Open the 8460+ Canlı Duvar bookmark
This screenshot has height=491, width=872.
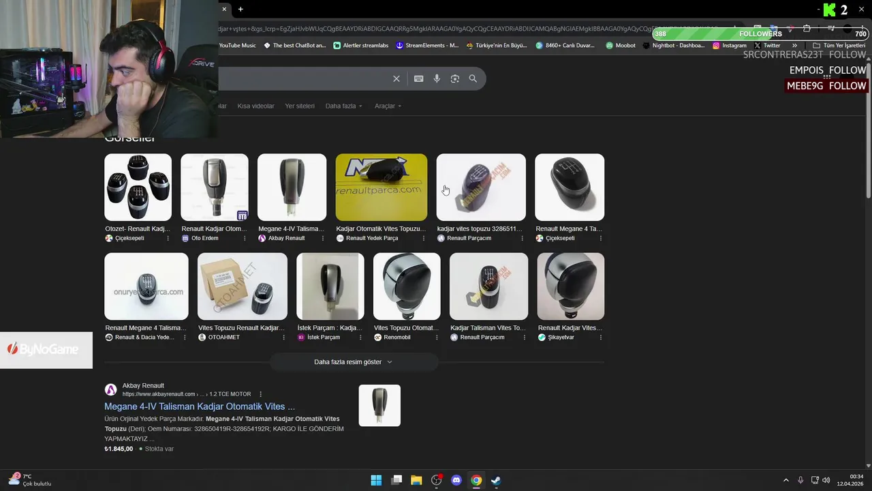point(565,46)
